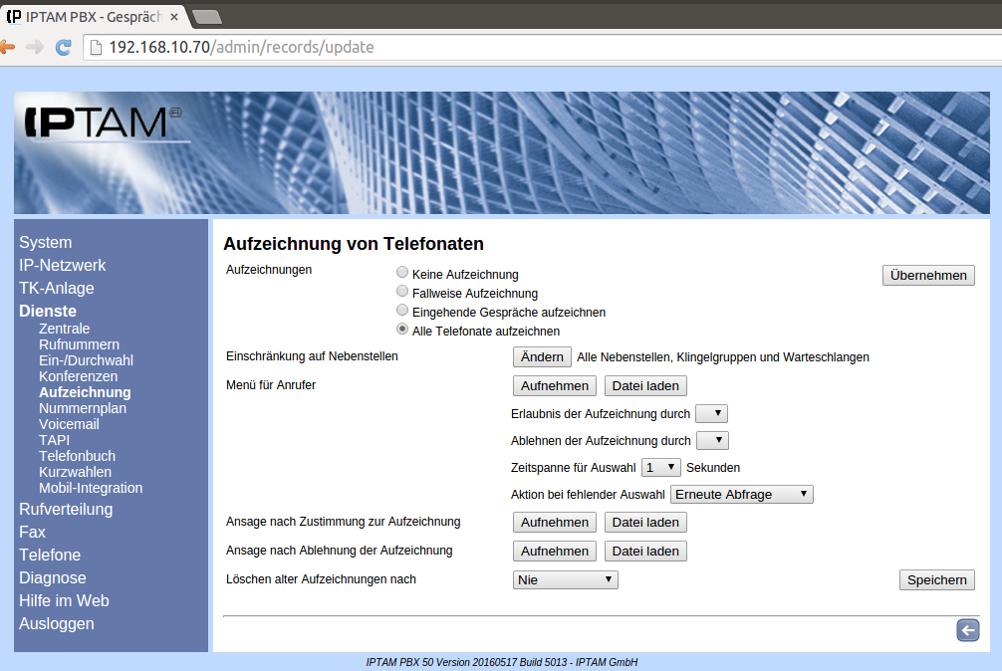Image resolution: width=1002 pixels, height=671 pixels.
Task: Choose 'Fallweise Aufzeichnung' radio button
Action: tap(402, 292)
